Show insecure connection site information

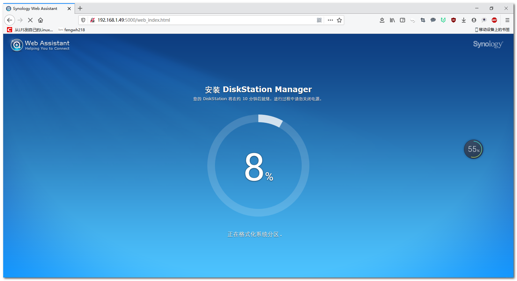tap(92, 20)
